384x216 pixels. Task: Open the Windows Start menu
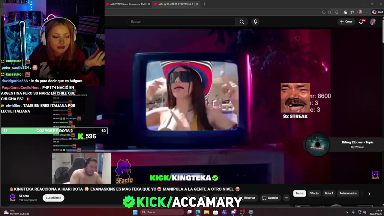point(135,212)
